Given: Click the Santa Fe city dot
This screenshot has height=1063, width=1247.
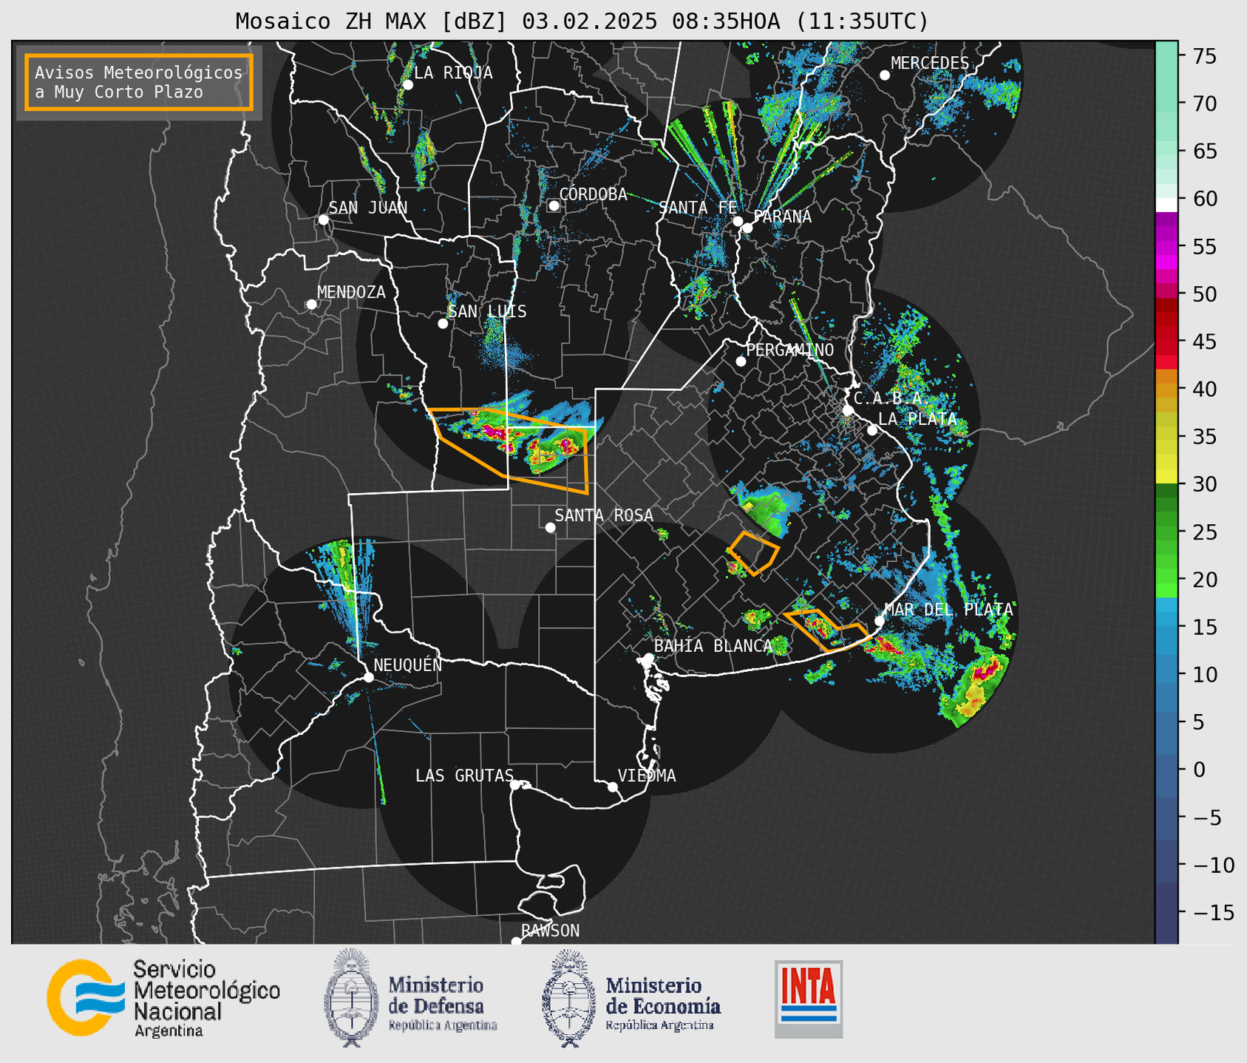Looking at the screenshot, I should click(738, 221).
